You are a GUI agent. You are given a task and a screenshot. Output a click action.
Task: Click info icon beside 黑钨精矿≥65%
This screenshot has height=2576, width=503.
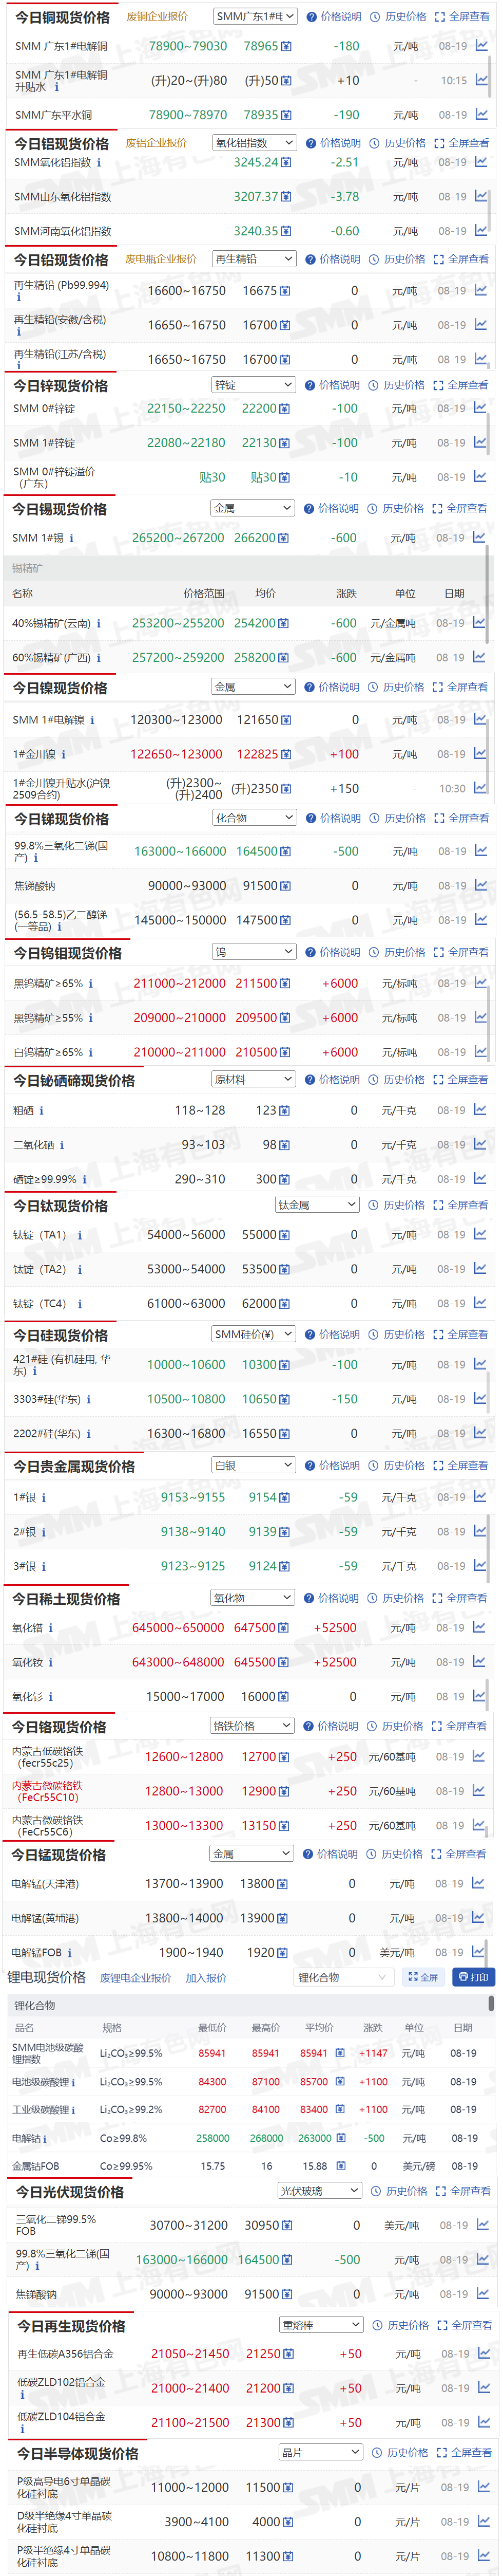[x=91, y=984]
